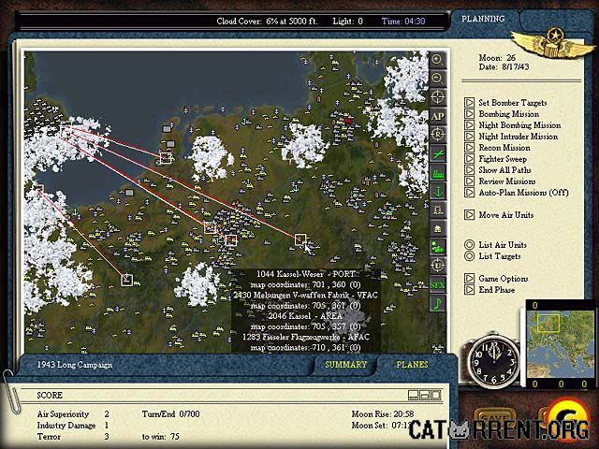The height and width of the screenshot is (449, 599).
Task: Toggle Auto-Plan Missions (Off)
Action: point(517,193)
